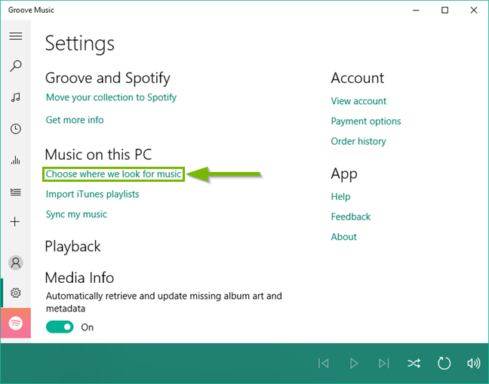This screenshot has width=489, height=384.
Task: Minimize the Groove Music window
Action: click(416, 10)
